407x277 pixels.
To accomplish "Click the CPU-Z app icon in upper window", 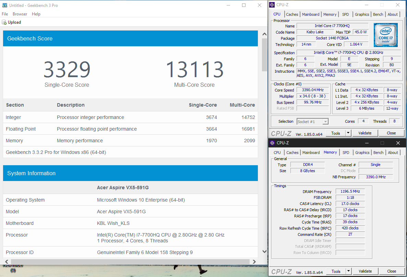I will click(x=272, y=5).
